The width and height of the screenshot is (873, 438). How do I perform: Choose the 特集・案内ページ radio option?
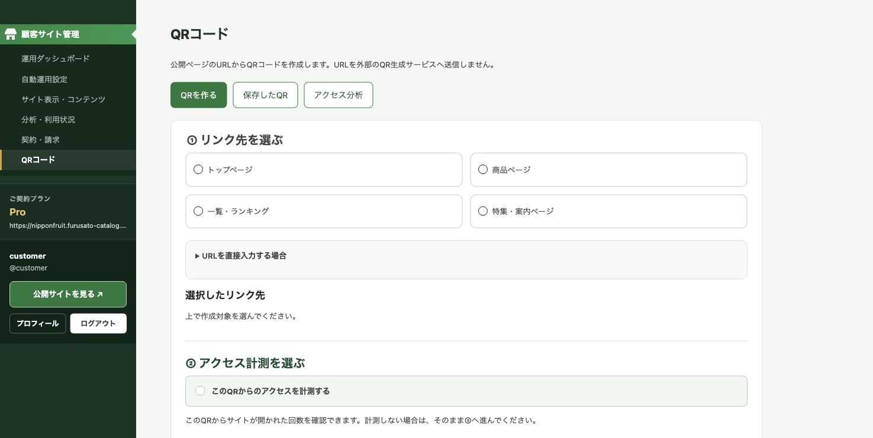point(483,211)
